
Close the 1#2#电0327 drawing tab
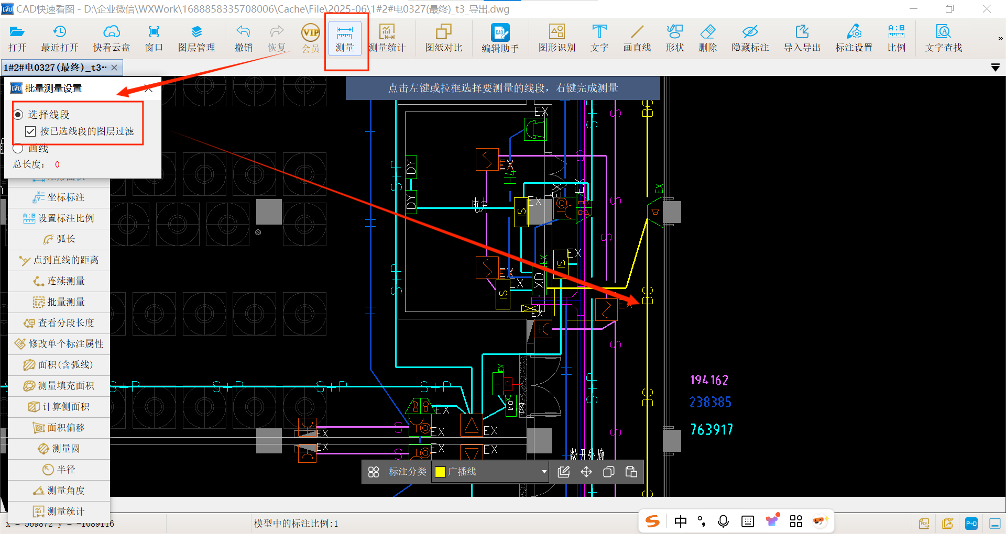click(114, 68)
